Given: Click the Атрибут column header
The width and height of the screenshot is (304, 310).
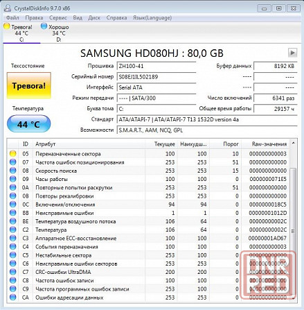Looking at the screenshot, I should tap(89, 144).
